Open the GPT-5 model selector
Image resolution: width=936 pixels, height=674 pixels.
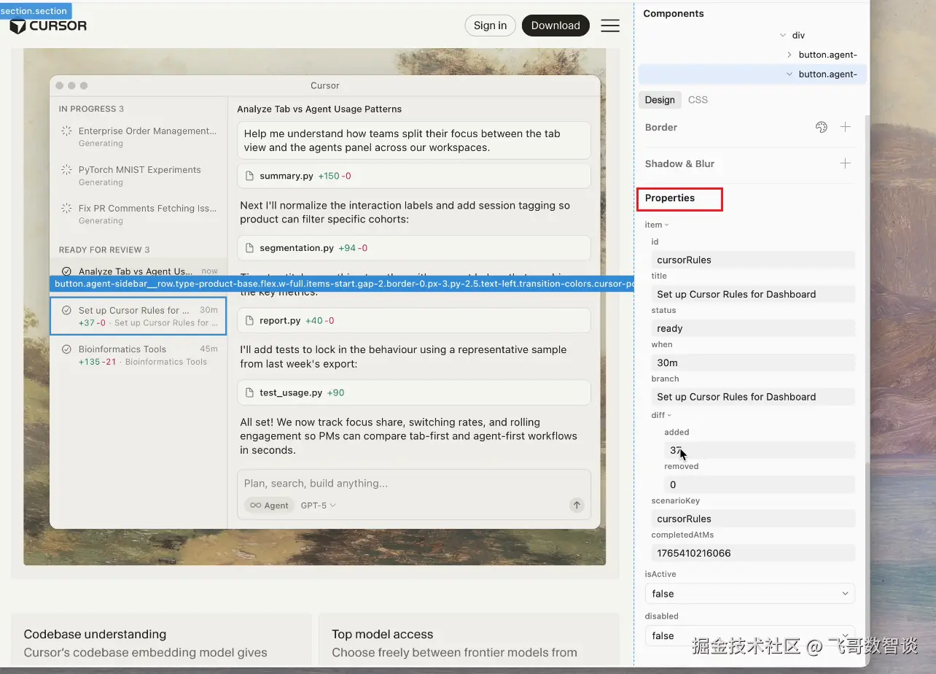tap(318, 505)
